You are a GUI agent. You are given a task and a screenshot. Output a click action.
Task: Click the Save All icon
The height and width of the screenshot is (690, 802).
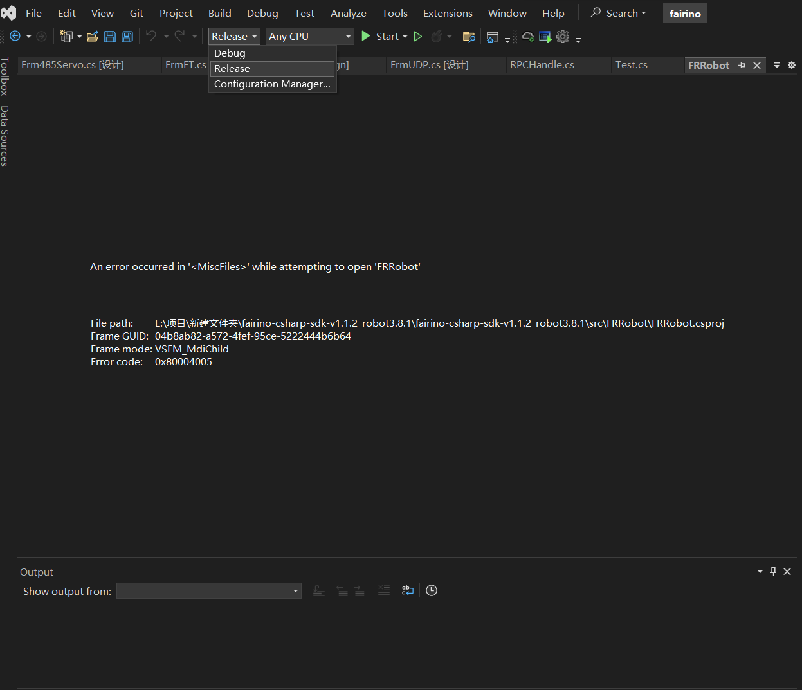tap(127, 37)
